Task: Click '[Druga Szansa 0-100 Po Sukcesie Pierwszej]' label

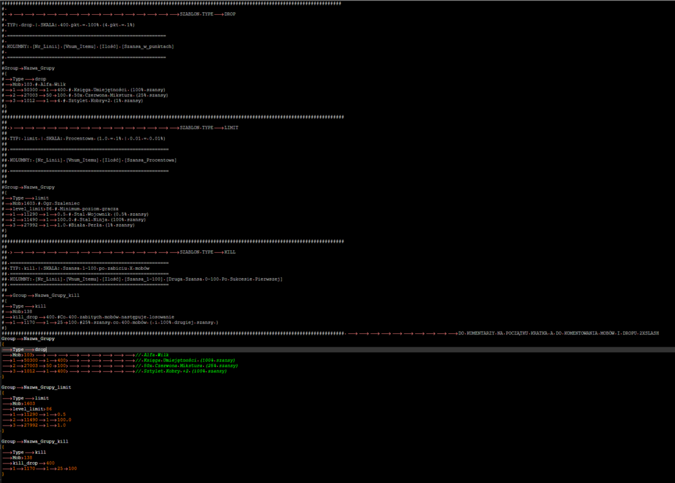Action: pos(223,279)
